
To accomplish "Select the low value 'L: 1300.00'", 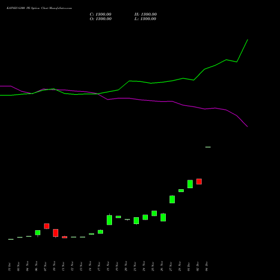I will pyautogui.click(x=145, y=19).
